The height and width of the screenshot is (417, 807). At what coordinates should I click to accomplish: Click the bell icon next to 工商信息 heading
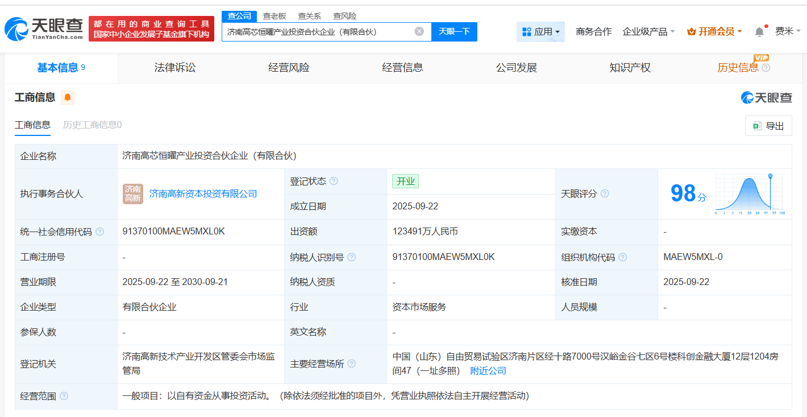click(68, 97)
